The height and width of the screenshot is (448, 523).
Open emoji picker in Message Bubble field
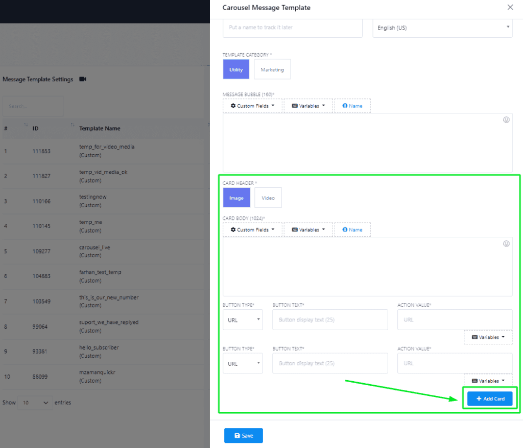pos(506,120)
